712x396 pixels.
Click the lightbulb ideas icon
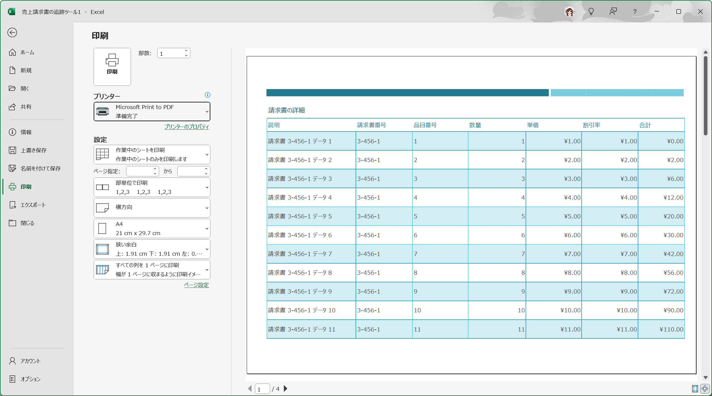(x=591, y=12)
